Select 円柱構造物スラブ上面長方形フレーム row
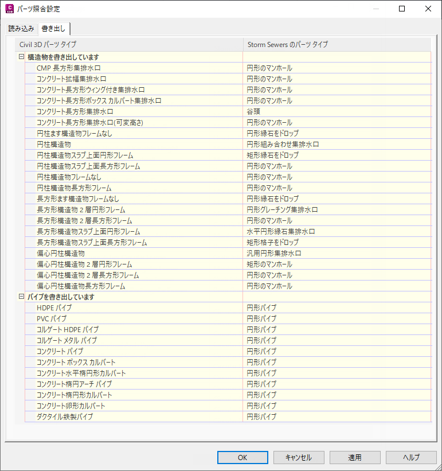 [228, 166]
